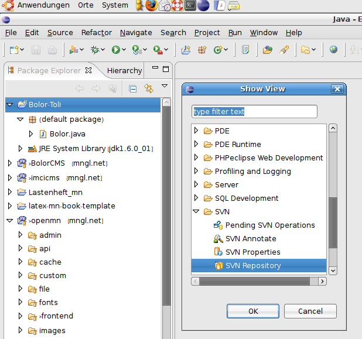Click the green Run icon
The height and width of the screenshot is (339, 362).
pyautogui.click(x=115, y=50)
